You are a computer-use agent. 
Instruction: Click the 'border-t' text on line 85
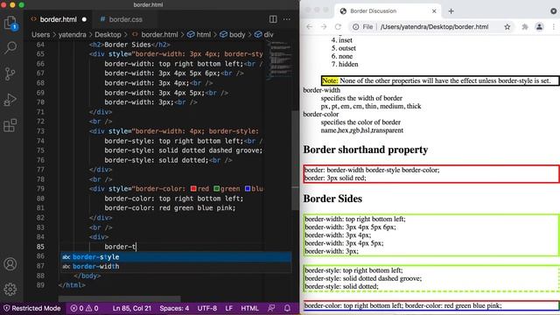pyautogui.click(x=121, y=247)
